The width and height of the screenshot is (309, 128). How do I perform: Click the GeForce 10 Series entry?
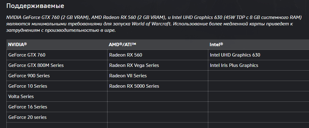tap(28, 86)
